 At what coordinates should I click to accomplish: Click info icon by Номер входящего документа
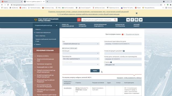point(124,51)
